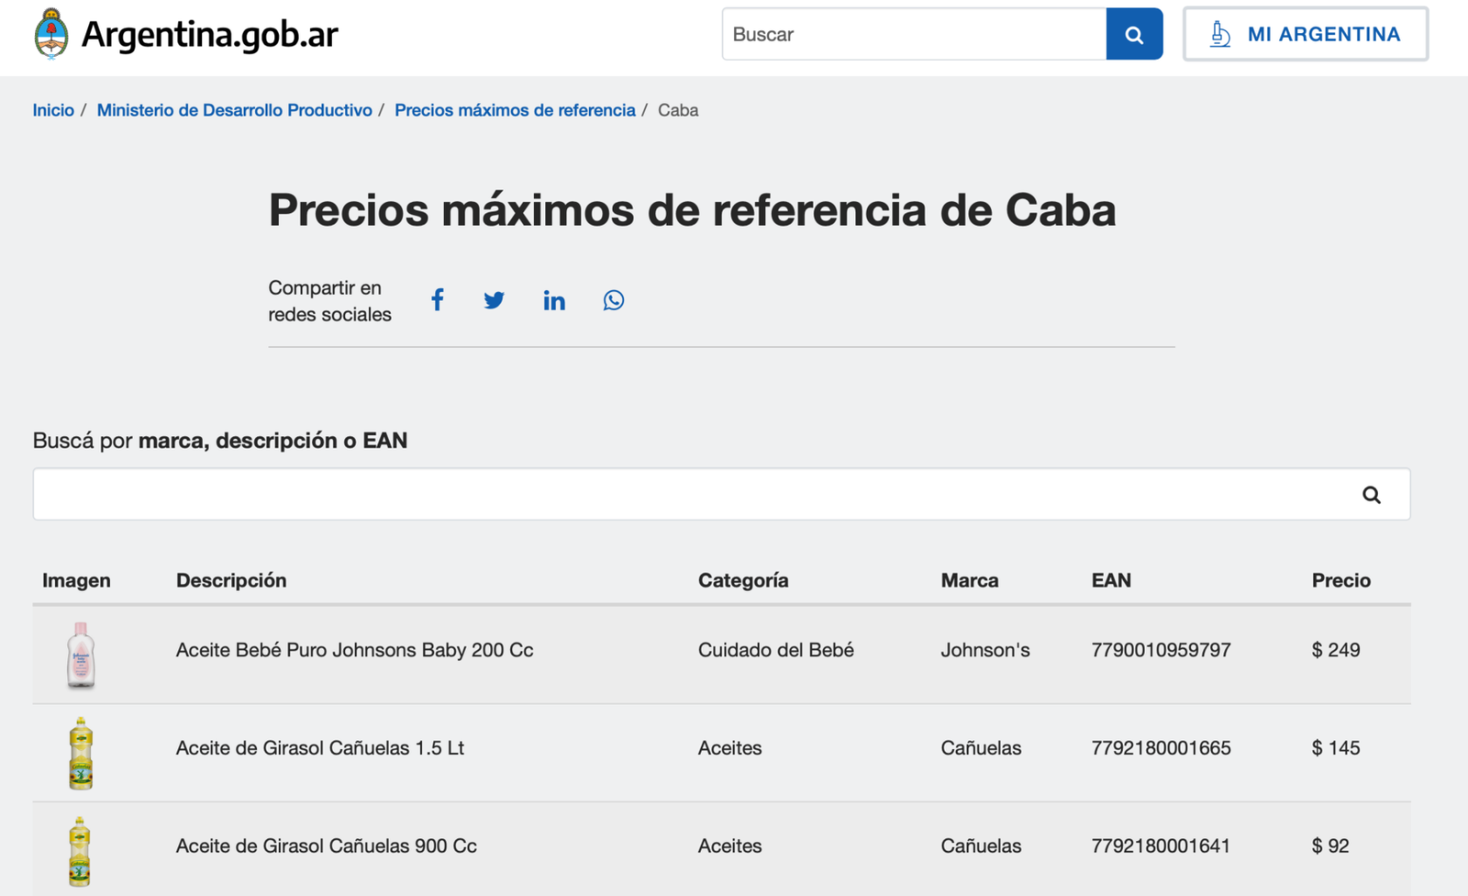Click the Aceites category for Cañuelas 900 Cc
The width and height of the screenshot is (1468, 896).
[x=730, y=846]
